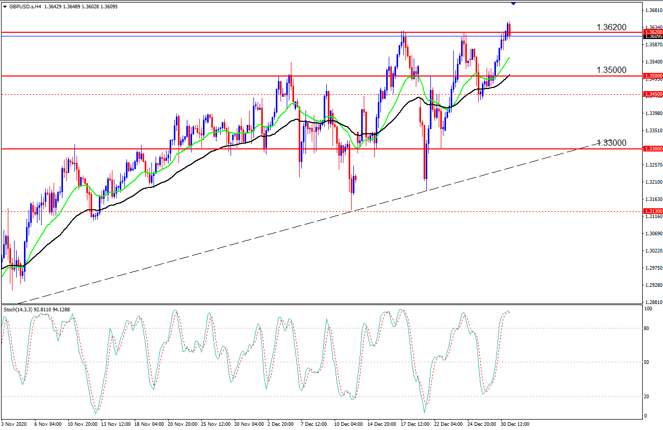Click the 3 Nov 2020 date label

(x=14, y=424)
